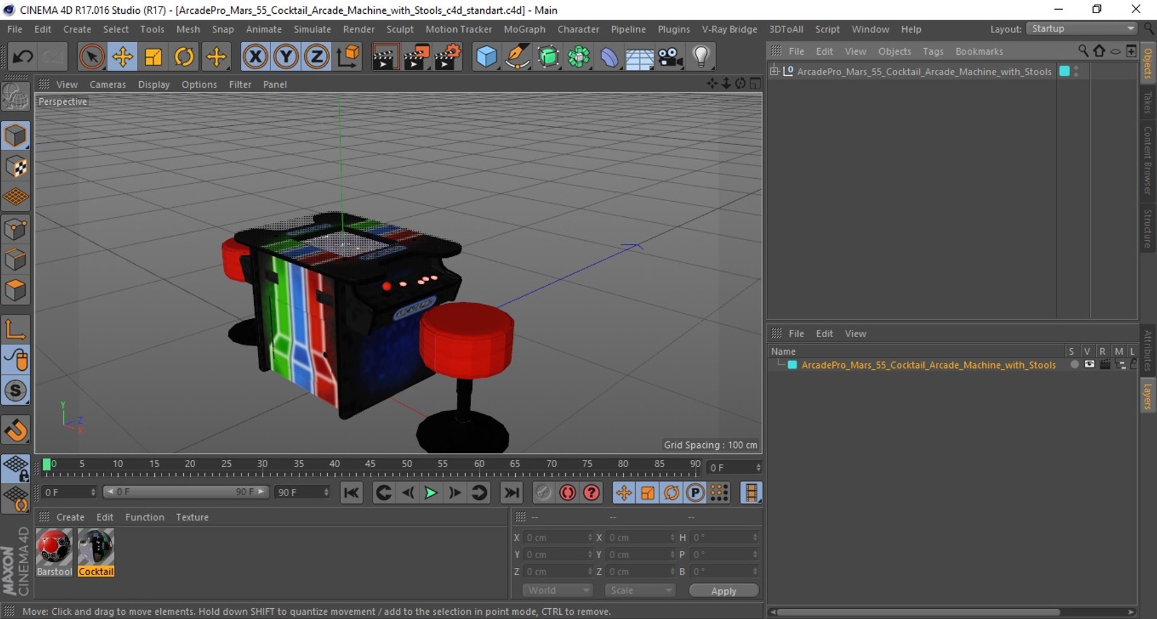
Task: Click the ArcadePro layer color swatch
Action: point(792,365)
